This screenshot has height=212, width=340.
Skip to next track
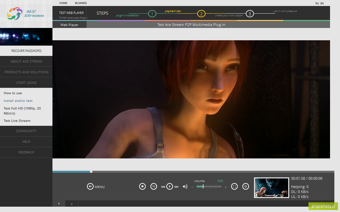click(177, 187)
